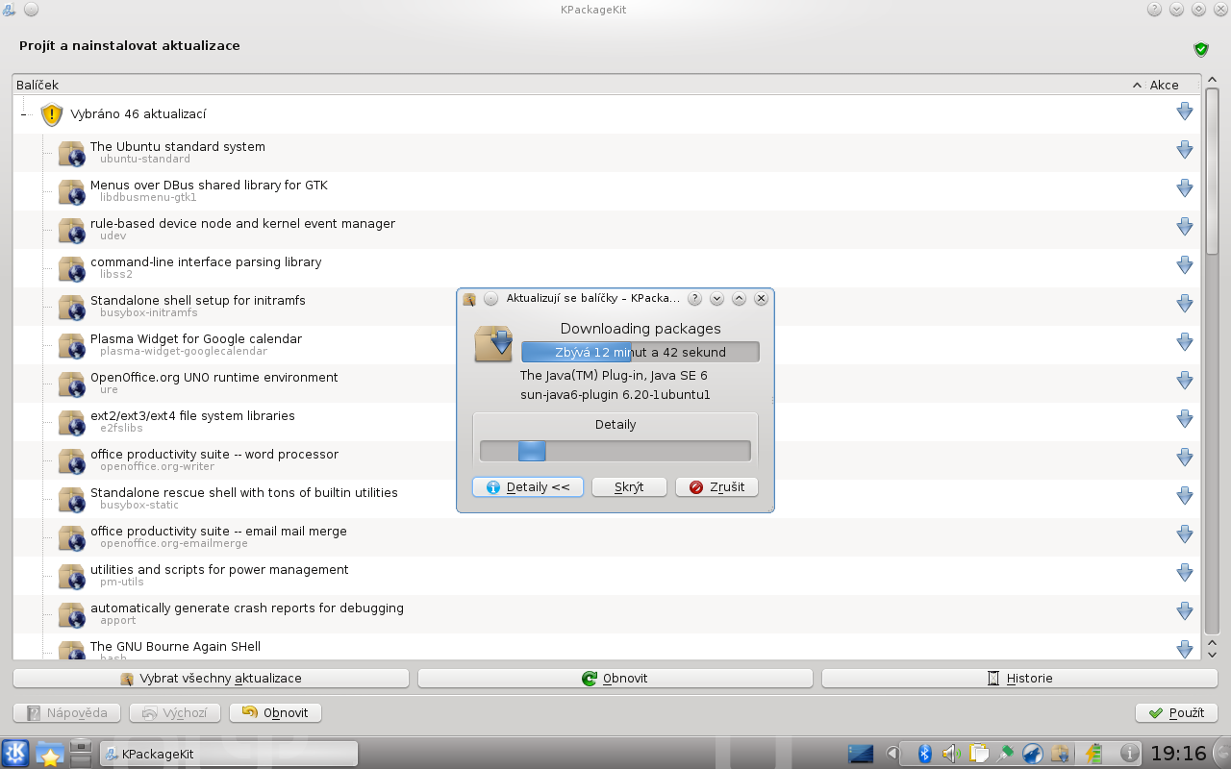Click the Obnovit refresh button with green icon
The height and width of the screenshot is (769, 1231).
click(x=615, y=679)
